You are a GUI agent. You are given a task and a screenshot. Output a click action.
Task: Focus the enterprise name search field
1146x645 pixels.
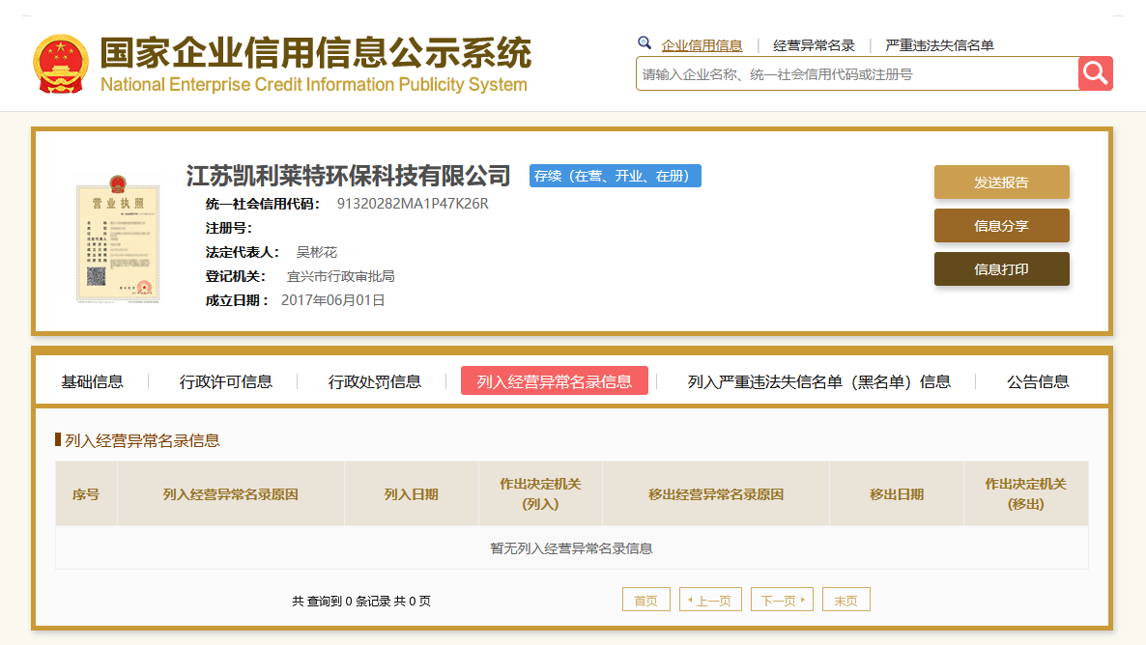click(x=856, y=73)
